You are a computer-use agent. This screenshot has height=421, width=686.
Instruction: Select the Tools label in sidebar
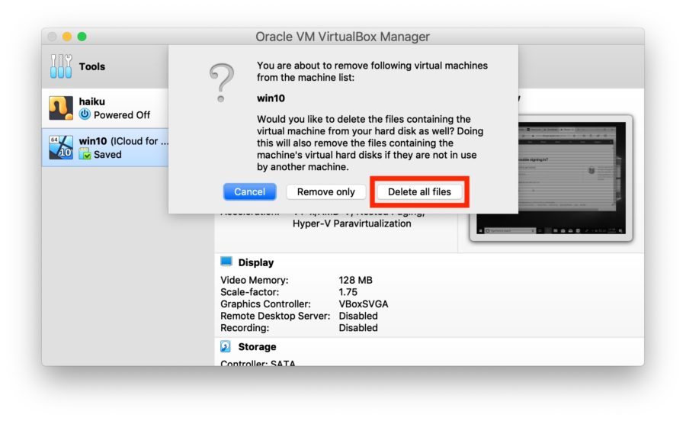point(92,66)
